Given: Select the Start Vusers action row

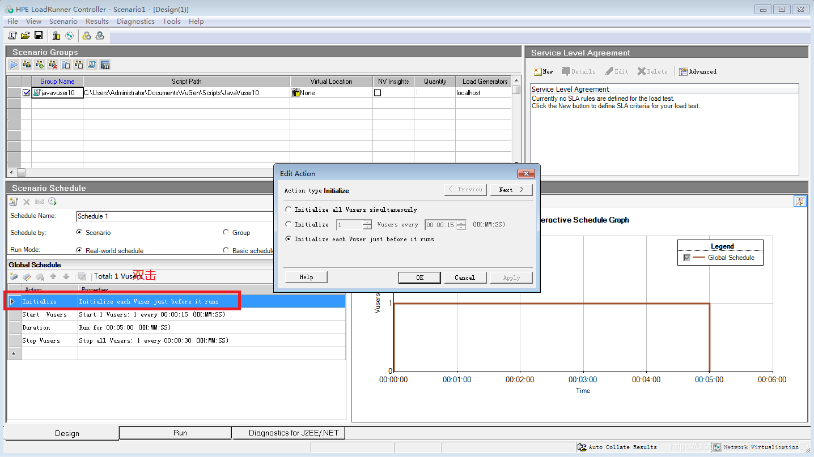Looking at the screenshot, I should click(176, 314).
